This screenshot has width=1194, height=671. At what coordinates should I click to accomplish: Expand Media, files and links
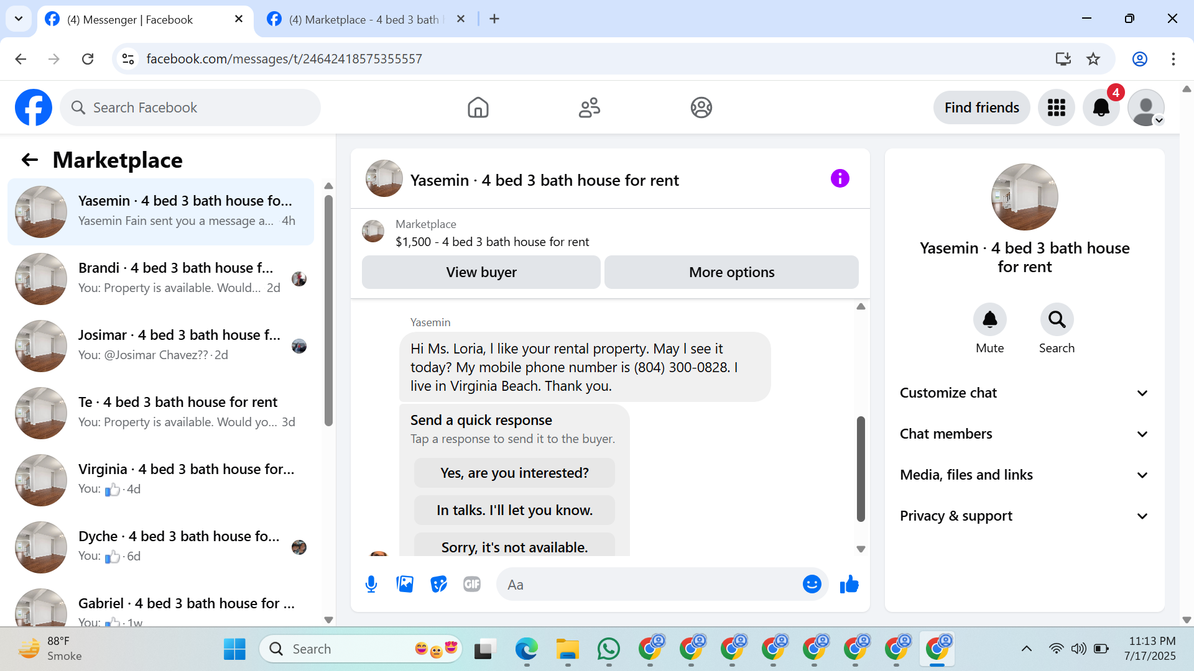pyautogui.click(x=1024, y=475)
